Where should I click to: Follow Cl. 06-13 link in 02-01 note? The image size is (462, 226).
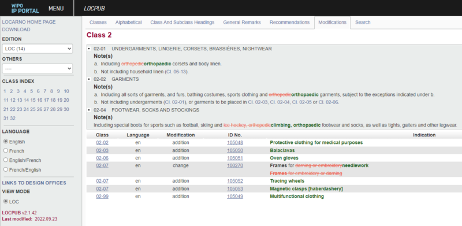176,72
